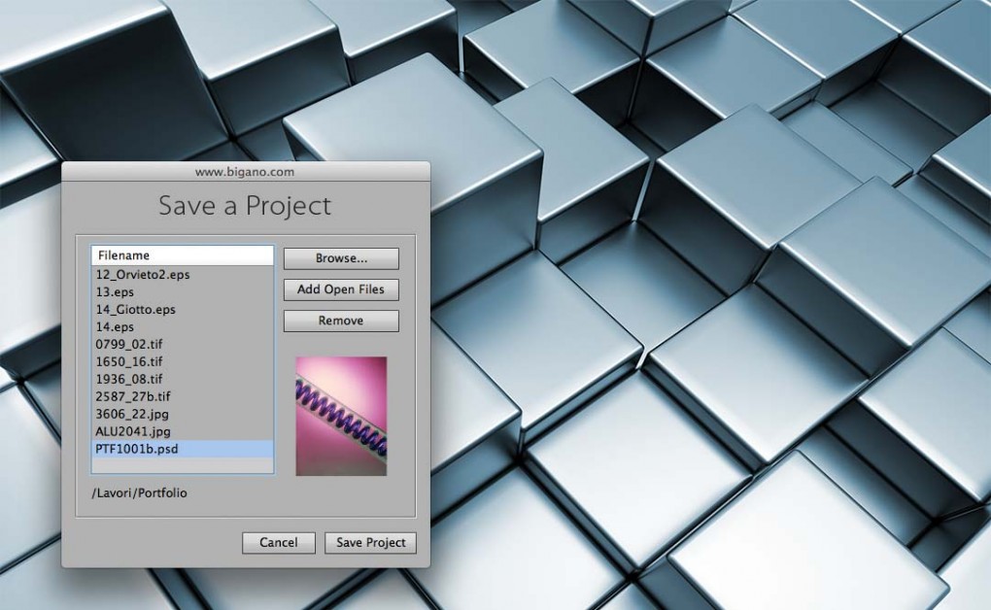This screenshot has width=991, height=610.
Task: Click the Cancel button
Action: tap(279, 543)
